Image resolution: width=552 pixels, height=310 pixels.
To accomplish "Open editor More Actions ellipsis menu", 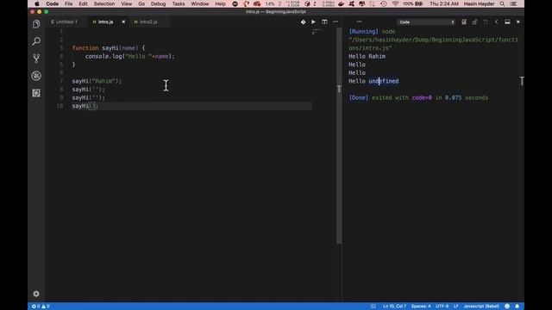I will pos(336,22).
